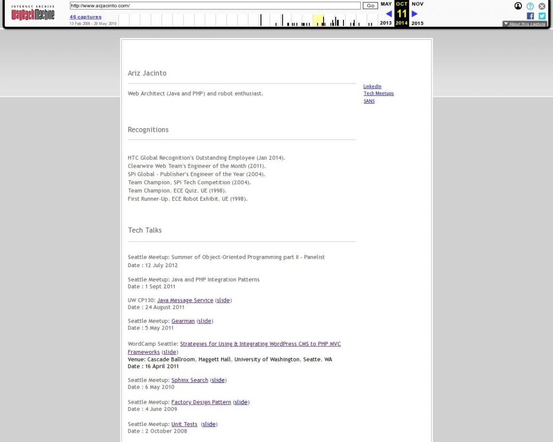This screenshot has height=442, width=553.
Task: Go to the previous capture arrow
Action: point(389,14)
